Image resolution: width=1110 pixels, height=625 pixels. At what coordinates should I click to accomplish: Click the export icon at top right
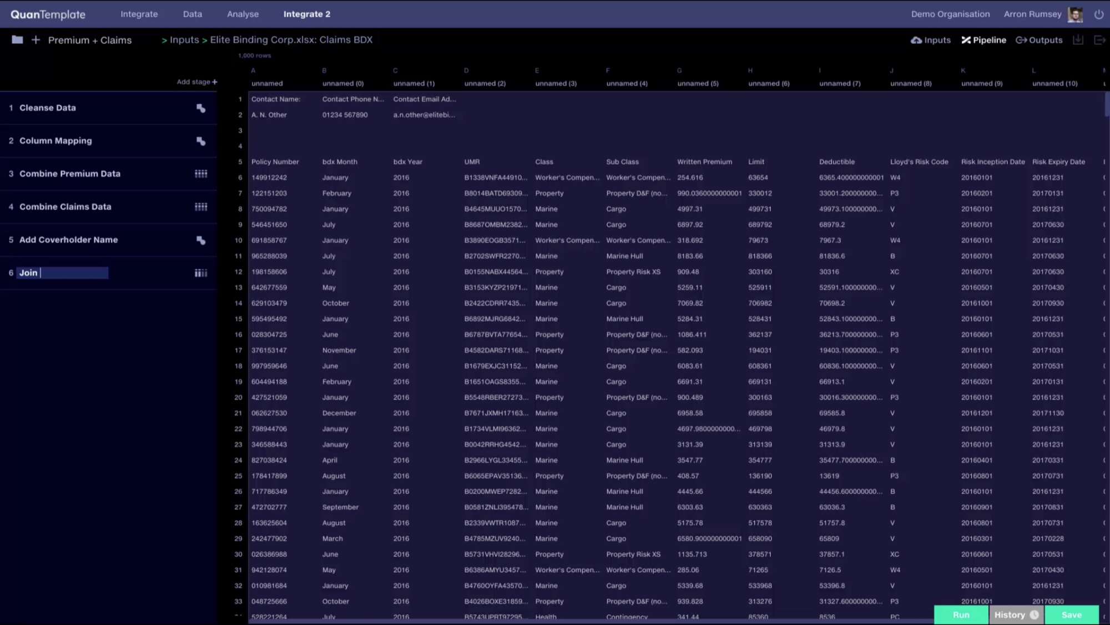coord(1099,40)
